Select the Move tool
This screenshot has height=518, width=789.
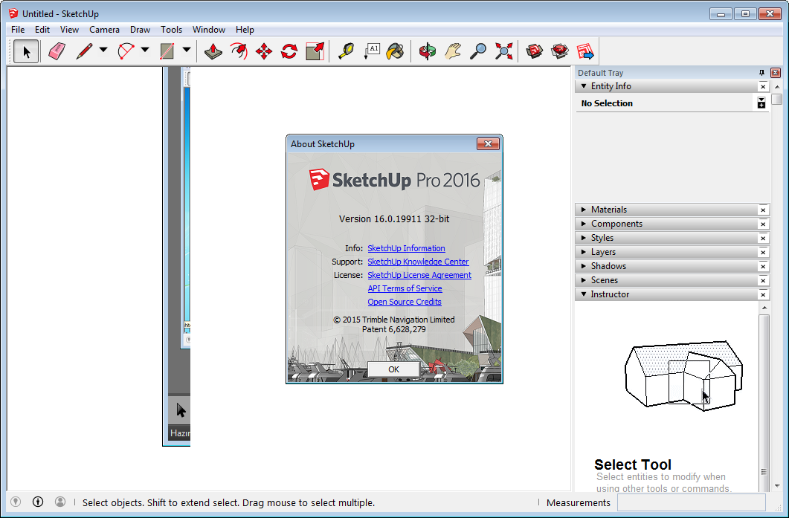click(264, 51)
